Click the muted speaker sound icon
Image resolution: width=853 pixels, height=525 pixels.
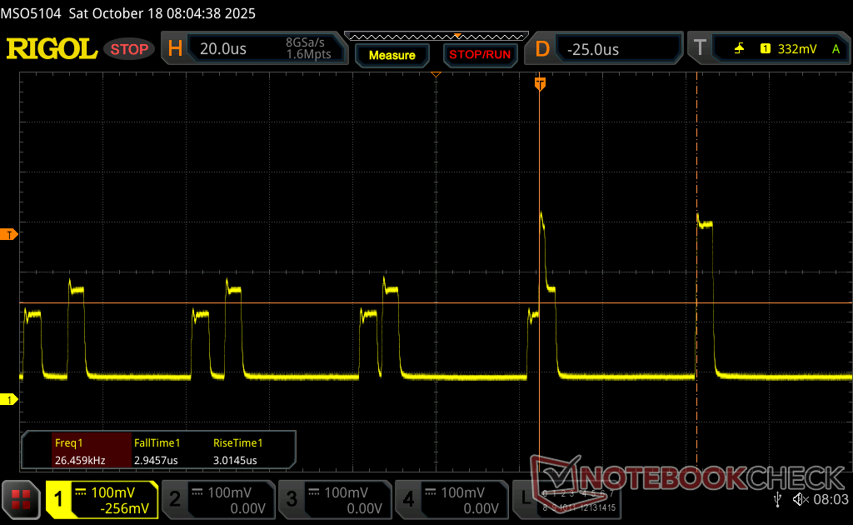801,498
